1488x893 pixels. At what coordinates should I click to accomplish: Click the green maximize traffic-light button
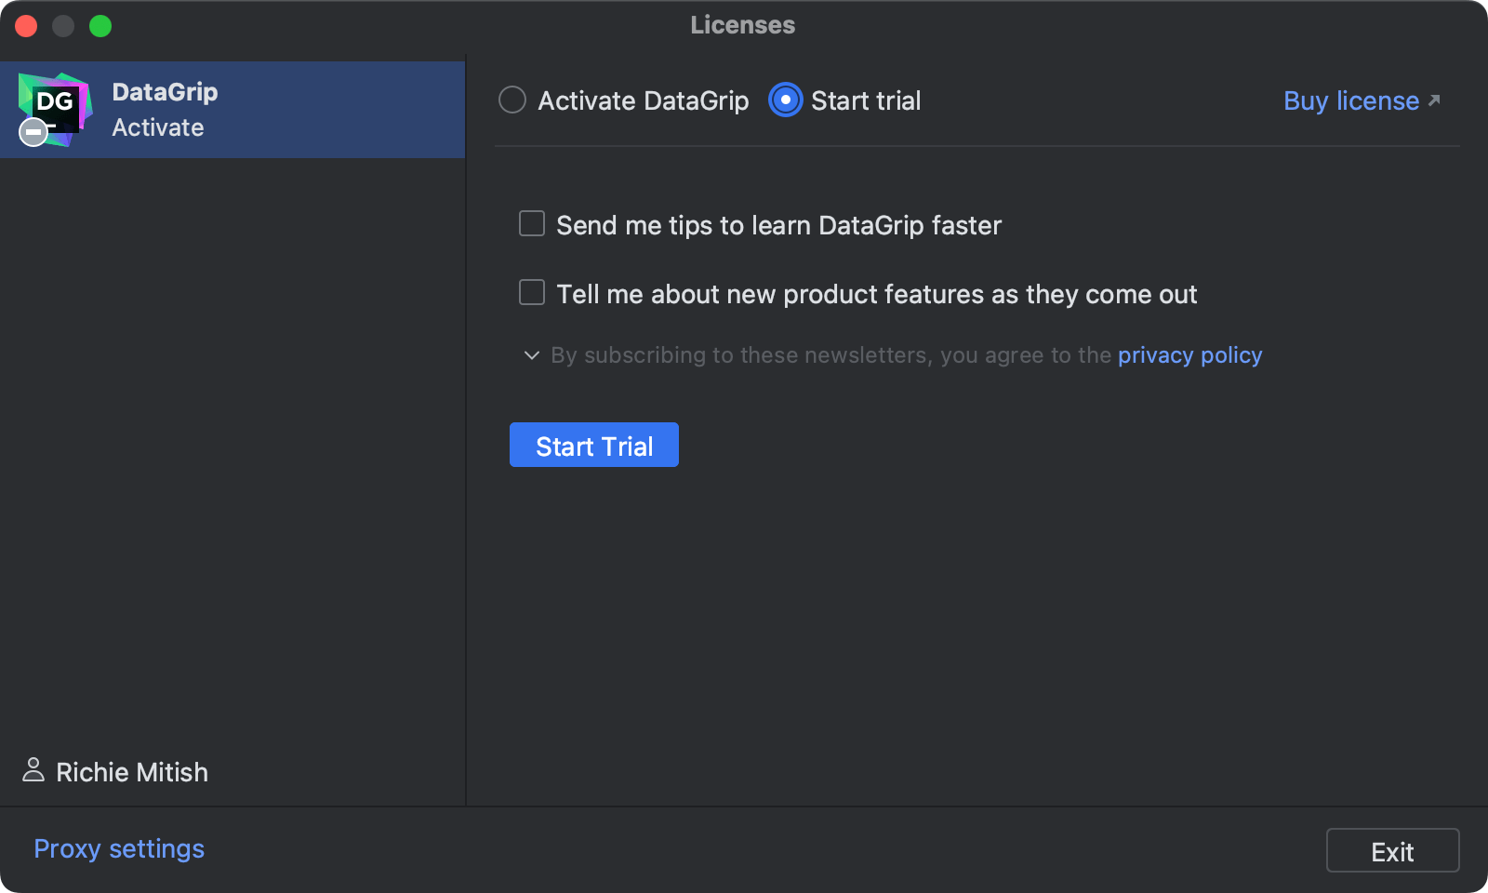[x=100, y=25]
